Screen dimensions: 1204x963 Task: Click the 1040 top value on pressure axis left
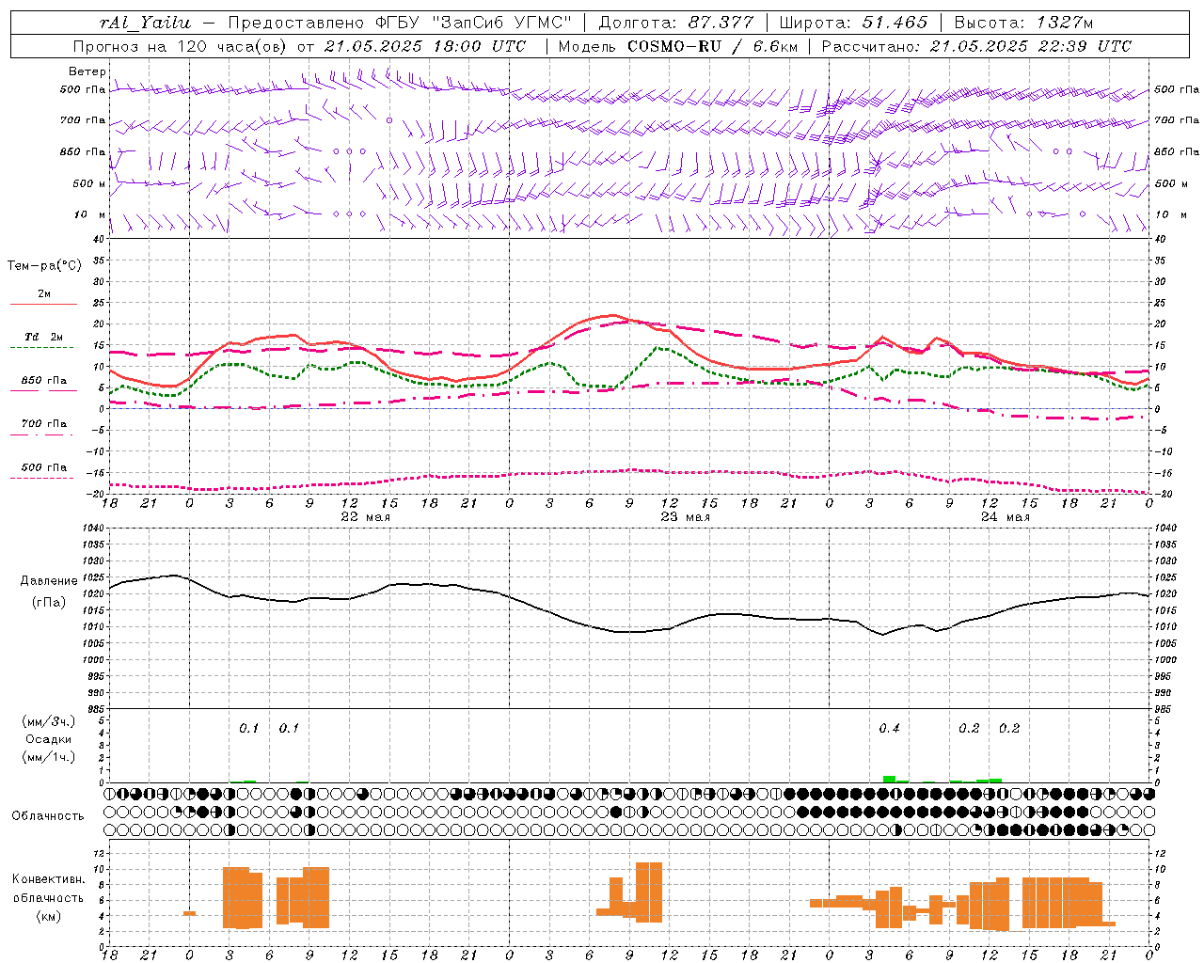coord(93,529)
